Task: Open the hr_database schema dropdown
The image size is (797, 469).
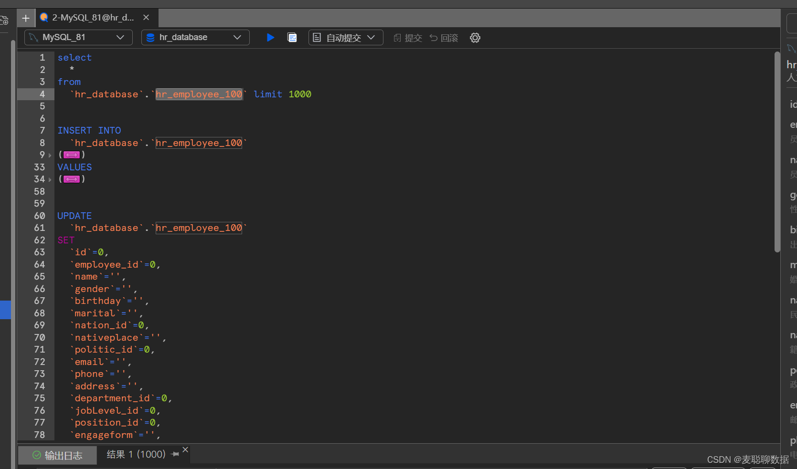Action: (195, 37)
